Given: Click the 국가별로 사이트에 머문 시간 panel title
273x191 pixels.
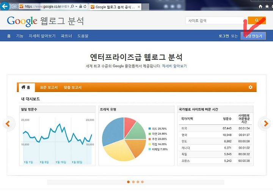Looking at the screenshot, I should point(198,109).
